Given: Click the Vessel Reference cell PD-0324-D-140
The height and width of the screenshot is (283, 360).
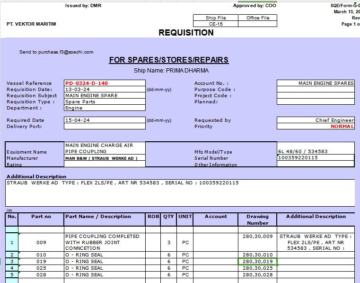Looking at the screenshot, I should [104, 83].
